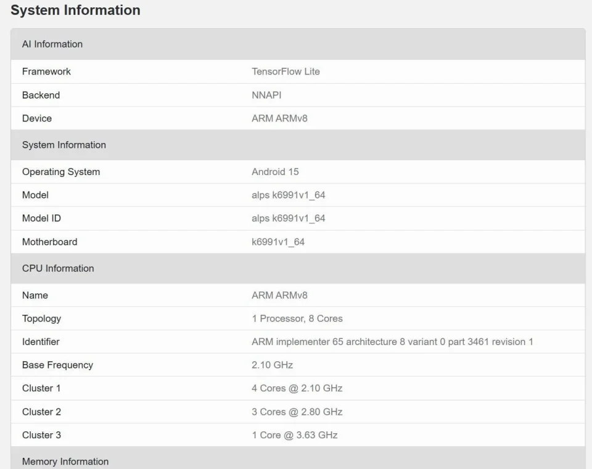Select the ARM implementer identifier string
Viewport: 592px width, 469px height.
click(392, 341)
